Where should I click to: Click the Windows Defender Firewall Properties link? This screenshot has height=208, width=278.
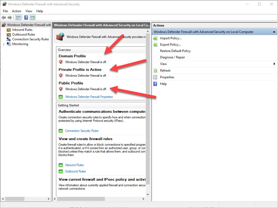pyautogui.click(x=89, y=97)
